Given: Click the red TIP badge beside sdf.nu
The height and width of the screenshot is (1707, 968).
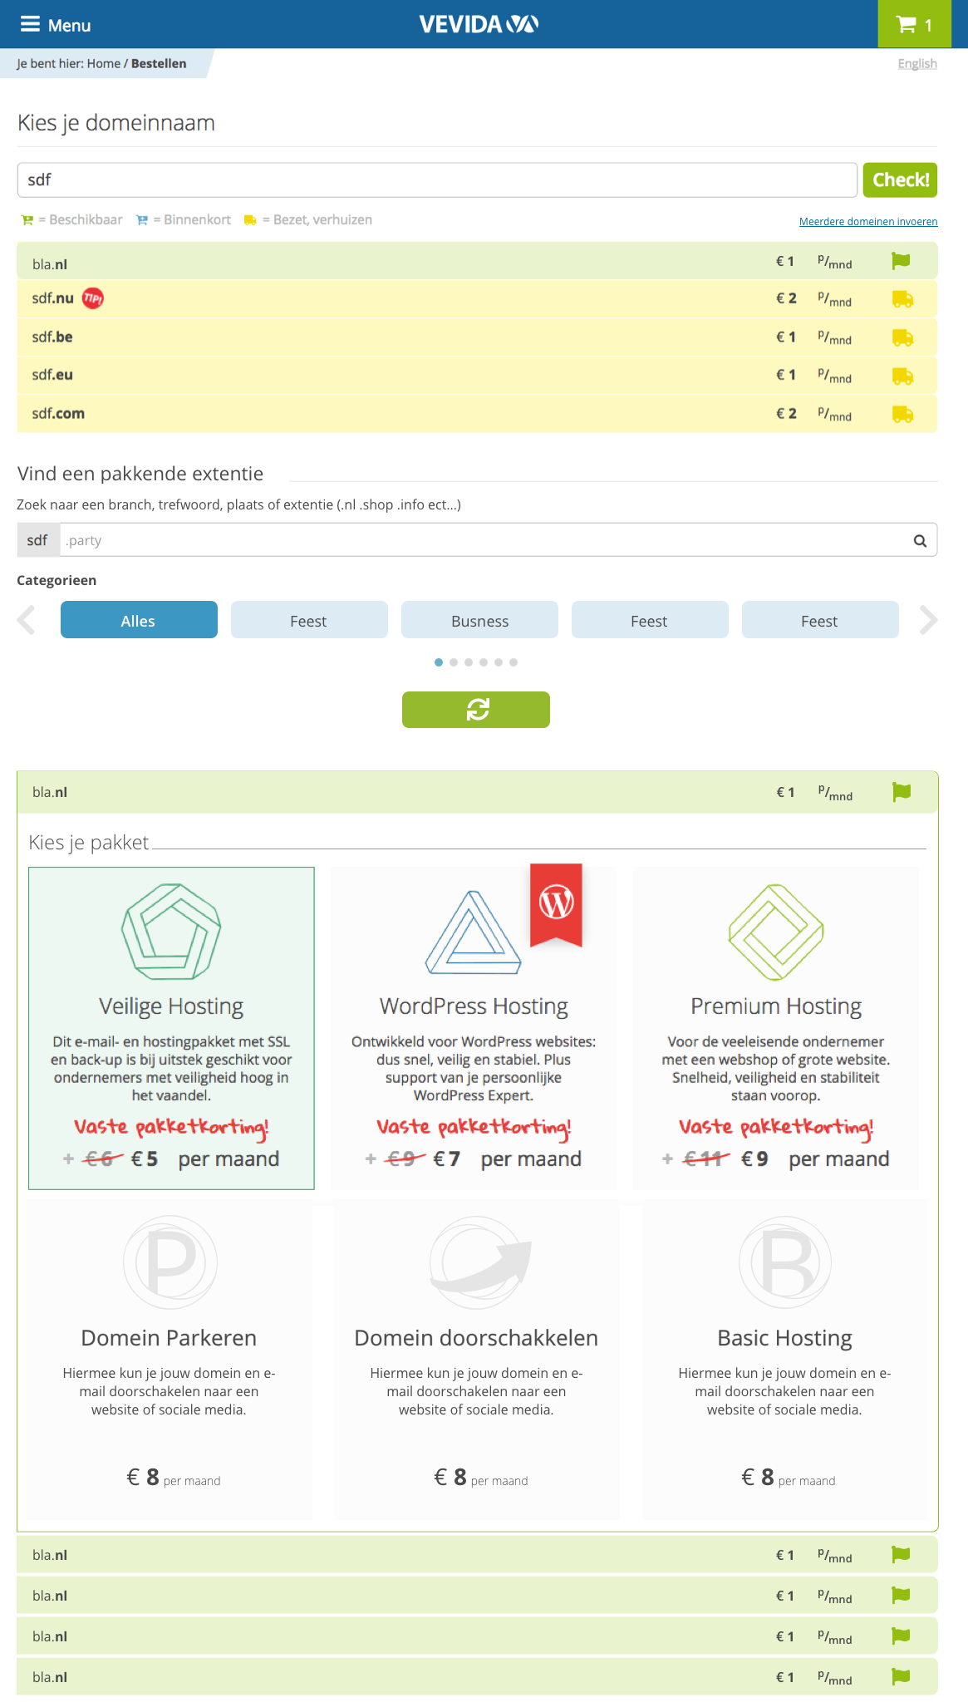Looking at the screenshot, I should pos(93,298).
